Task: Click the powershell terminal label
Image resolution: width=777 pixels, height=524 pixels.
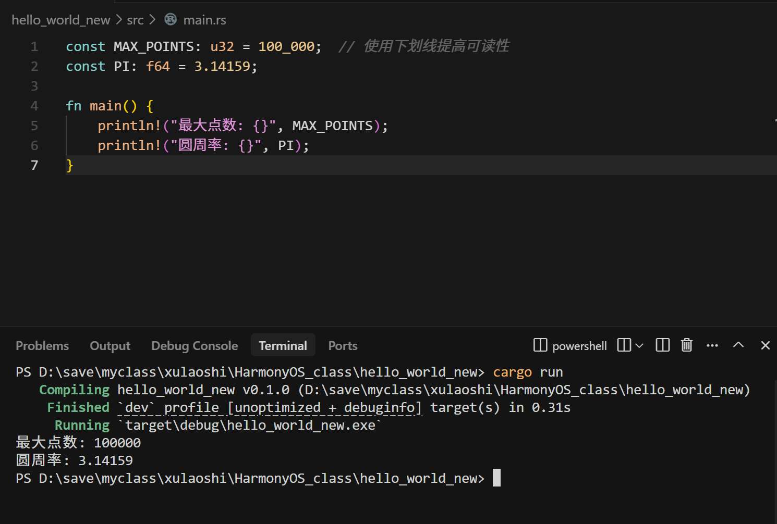Action: 579,346
